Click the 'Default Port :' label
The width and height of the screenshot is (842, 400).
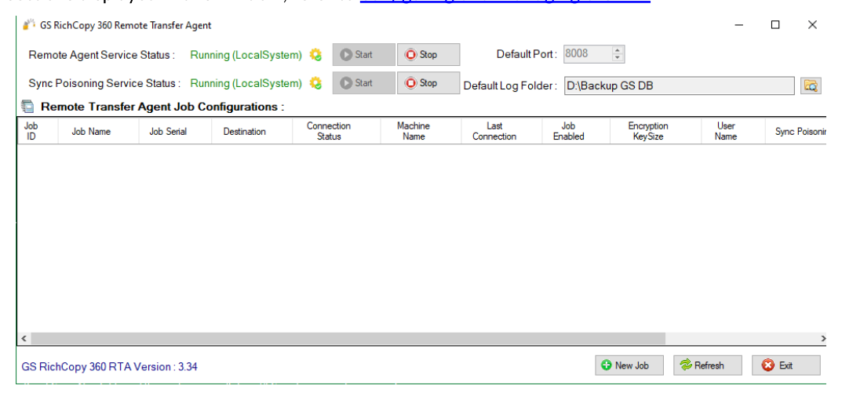point(527,53)
